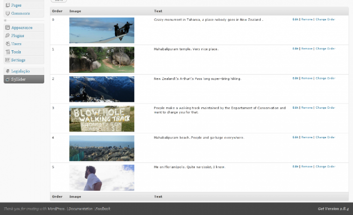Click the snowy mountains thumbnail
This screenshot has height=215, width=353.
102,89
